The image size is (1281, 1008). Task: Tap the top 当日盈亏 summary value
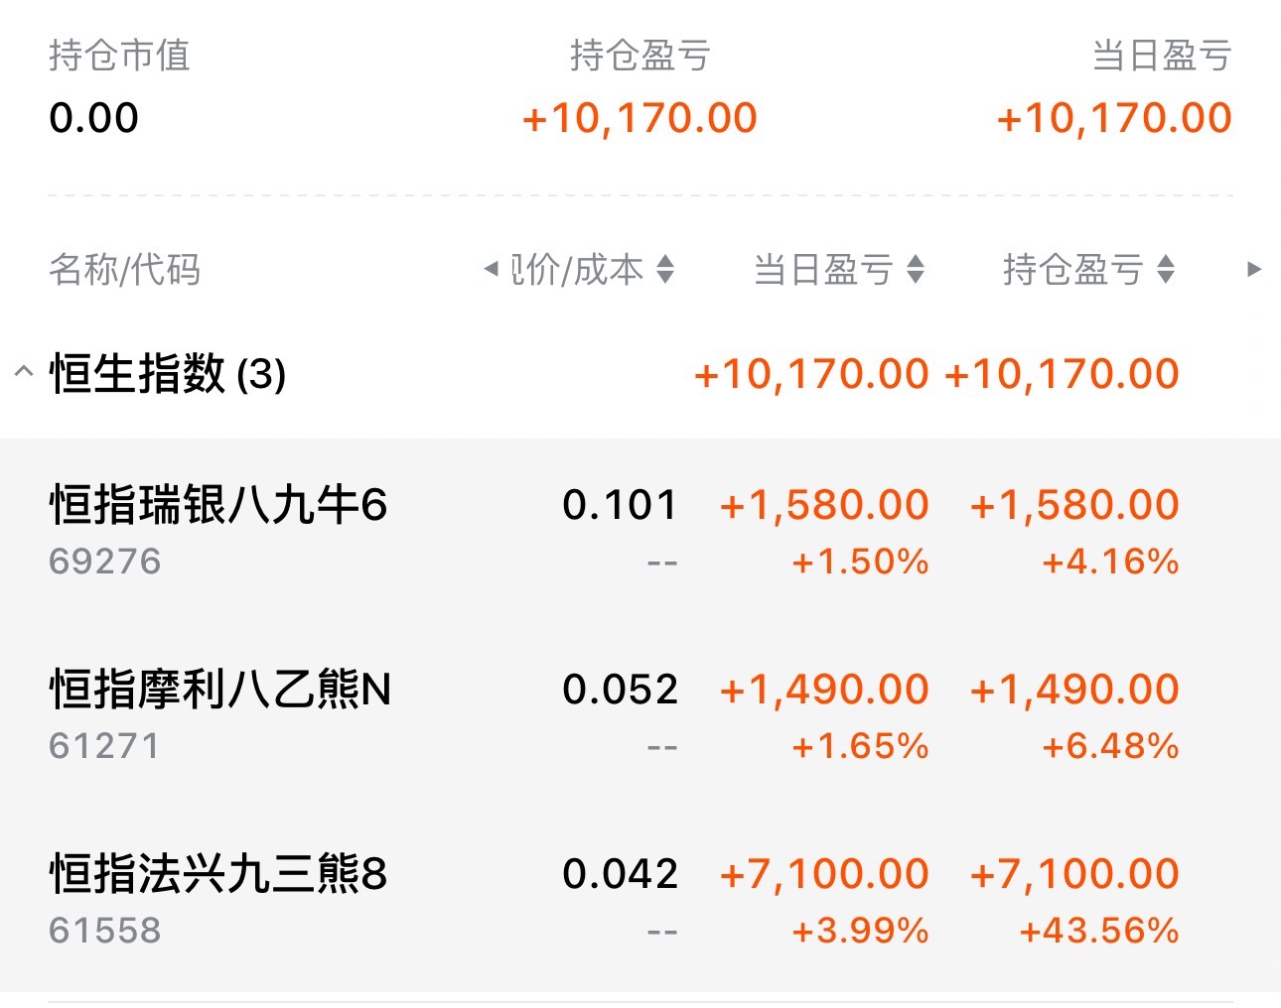tap(1114, 119)
